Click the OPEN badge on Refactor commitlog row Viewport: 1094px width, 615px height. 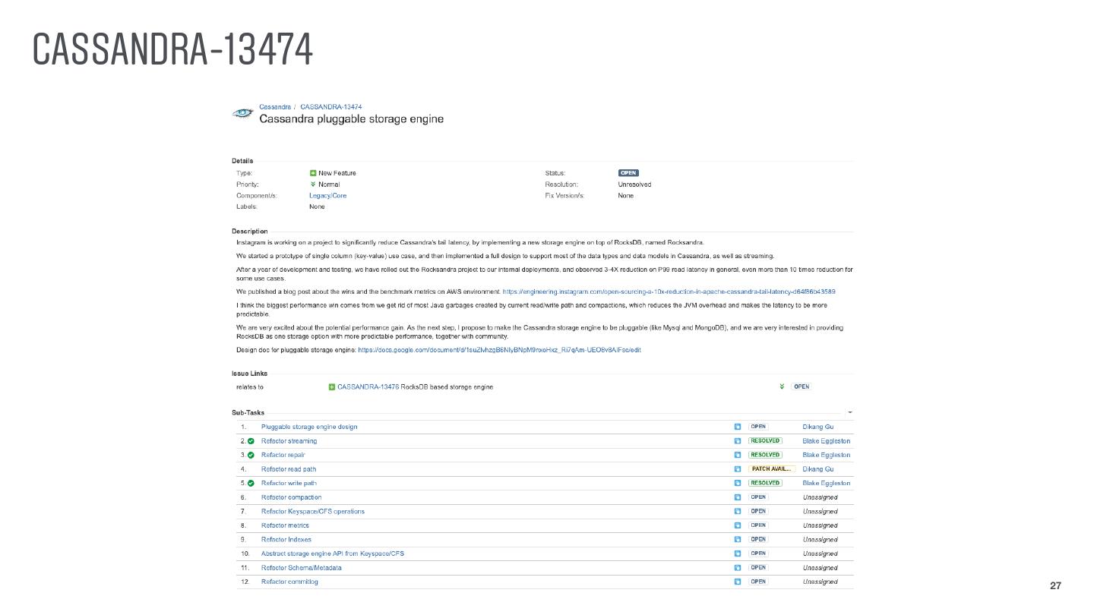[x=758, y=582]
